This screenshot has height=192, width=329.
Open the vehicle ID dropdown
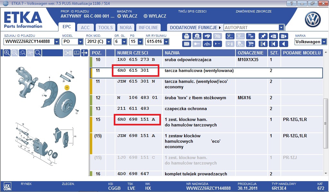(x=57, y=42)
